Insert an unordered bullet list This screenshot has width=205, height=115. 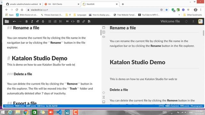(x=50, y=21)
